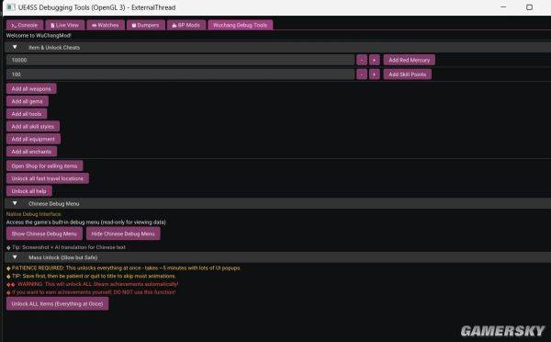Screen dimensions: 551x342
Task: Collapse the Mass Unlock section
Action: pyautogui.click(x=15, y=257)
